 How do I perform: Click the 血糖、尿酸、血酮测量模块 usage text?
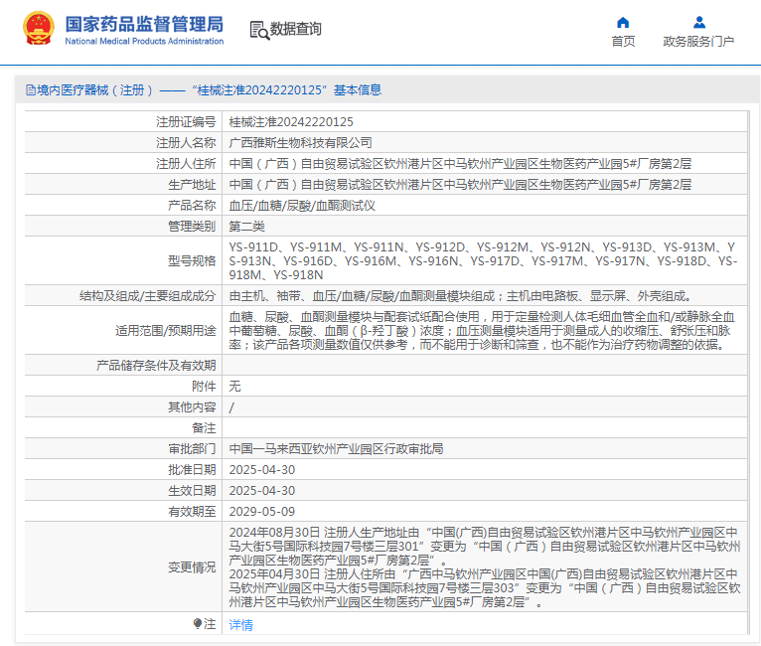click(x=482, y=331)
